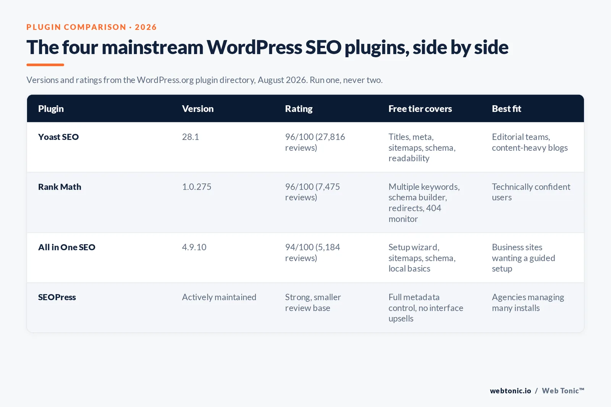Image resolution: width=611 pixels, height=407 pixels.
Task: Click the 'Version' column header
Action: pos(198,109)
